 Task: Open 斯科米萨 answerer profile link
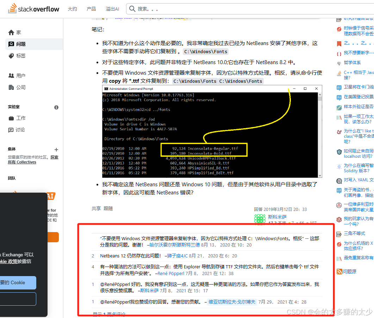point(277,217)
